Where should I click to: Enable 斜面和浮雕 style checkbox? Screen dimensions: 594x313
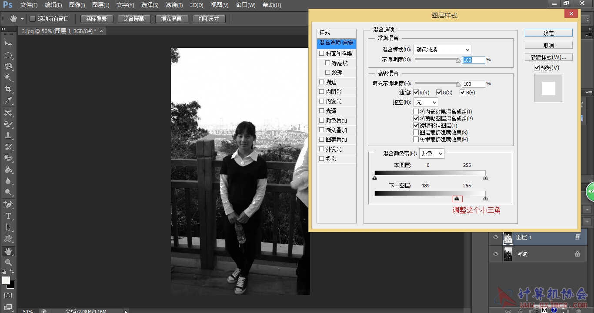[322, 53]
